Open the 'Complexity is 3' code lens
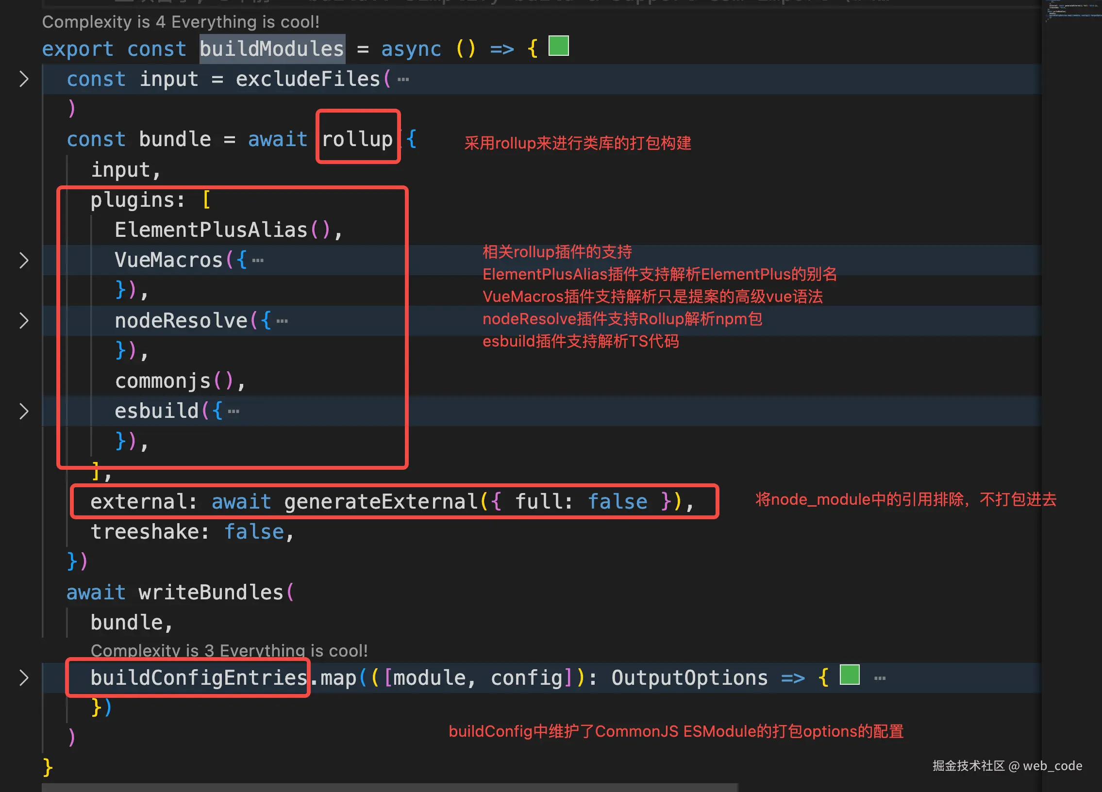This screenshot has width=1102, height=792. point(229,650)
